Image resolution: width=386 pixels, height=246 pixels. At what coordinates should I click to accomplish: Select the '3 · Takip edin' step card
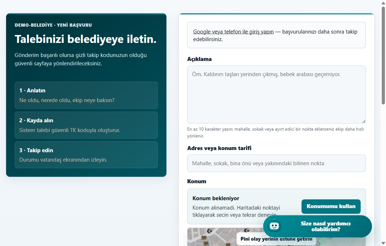(x=86, y=155)
